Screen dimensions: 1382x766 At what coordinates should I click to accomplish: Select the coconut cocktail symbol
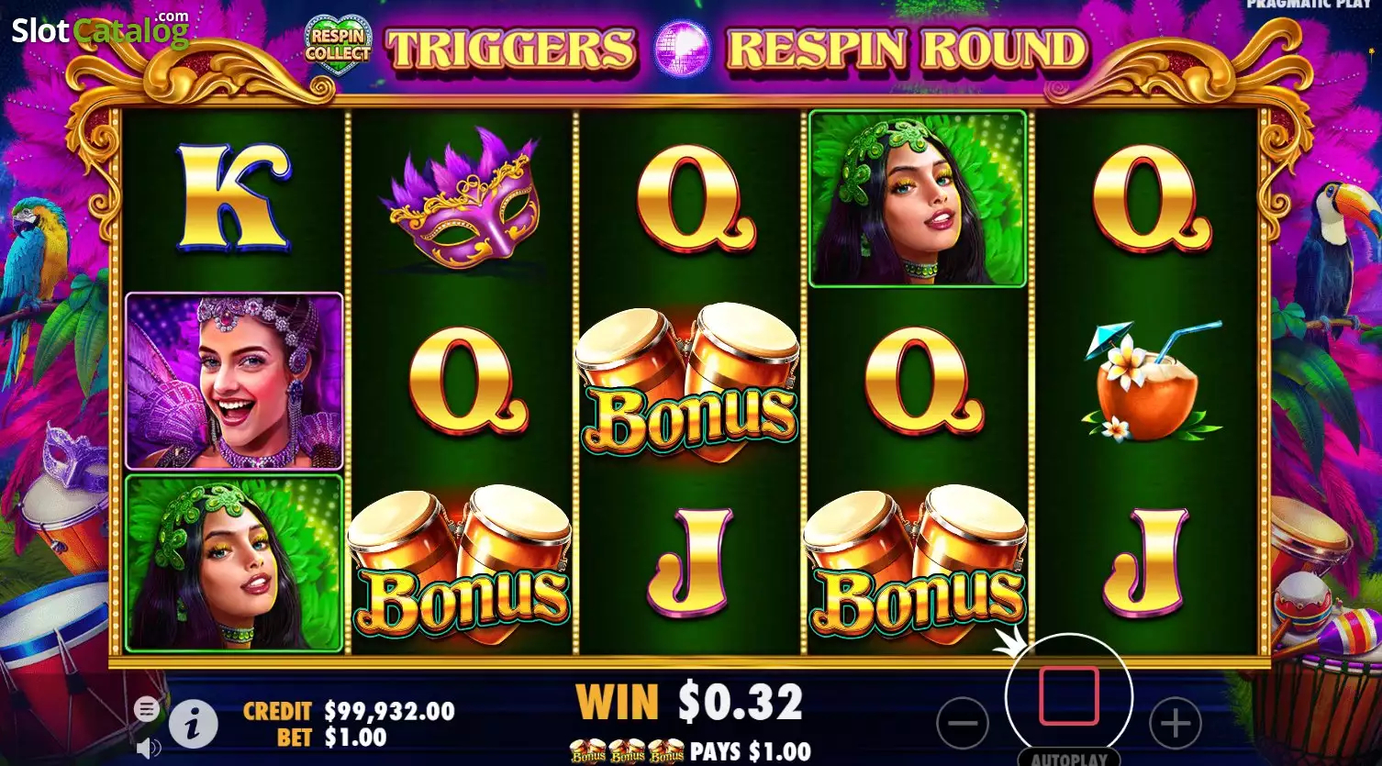click(x=1151, y=382)
